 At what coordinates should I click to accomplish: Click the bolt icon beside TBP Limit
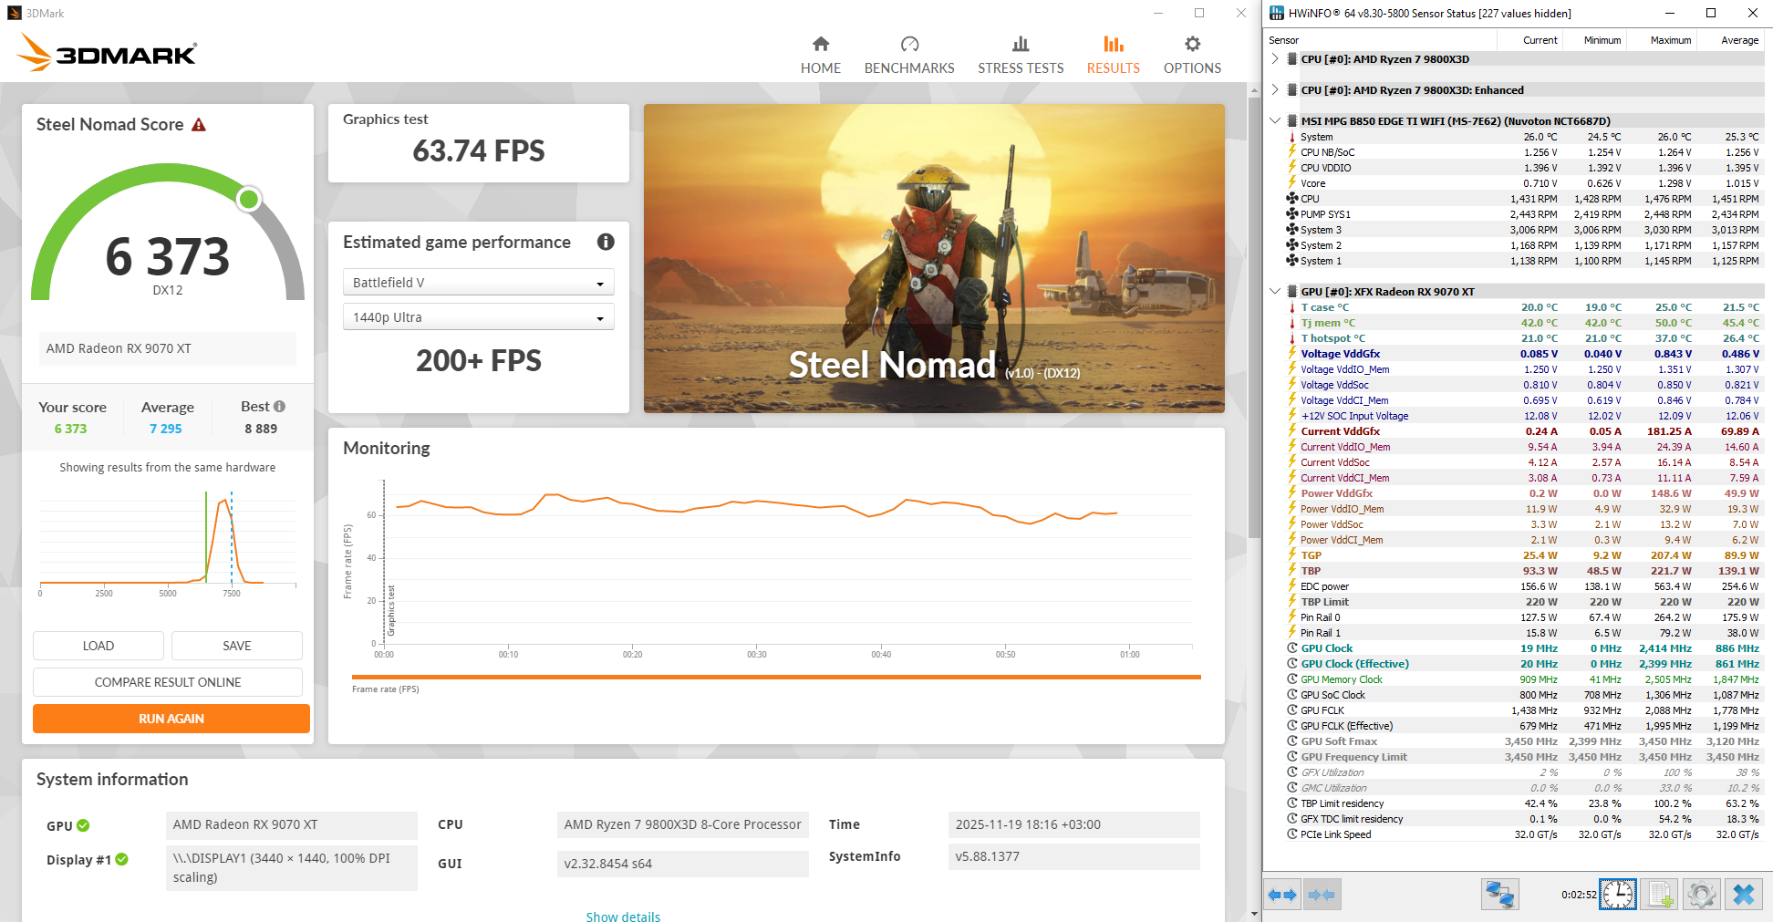coord(1291,602)
